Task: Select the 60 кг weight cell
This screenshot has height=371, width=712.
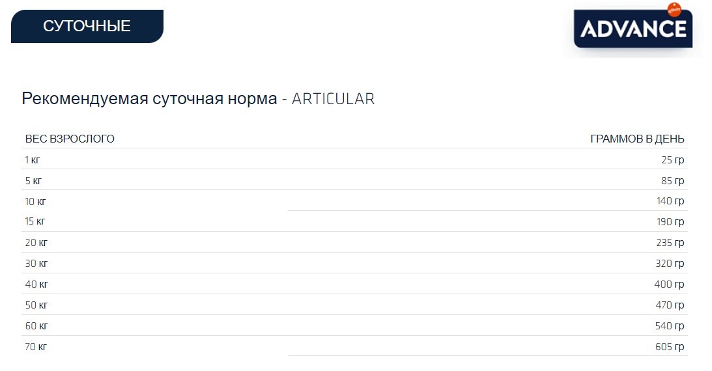Action: pos(36,326)
